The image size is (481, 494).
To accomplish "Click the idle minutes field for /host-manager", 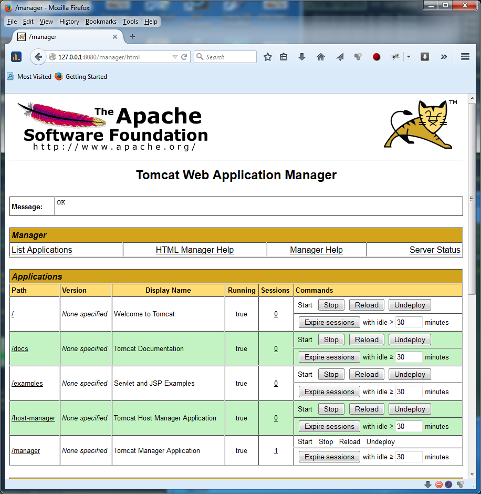I will tap(409, 427).
